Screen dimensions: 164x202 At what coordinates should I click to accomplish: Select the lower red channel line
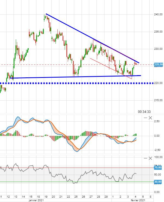point(109,67)
